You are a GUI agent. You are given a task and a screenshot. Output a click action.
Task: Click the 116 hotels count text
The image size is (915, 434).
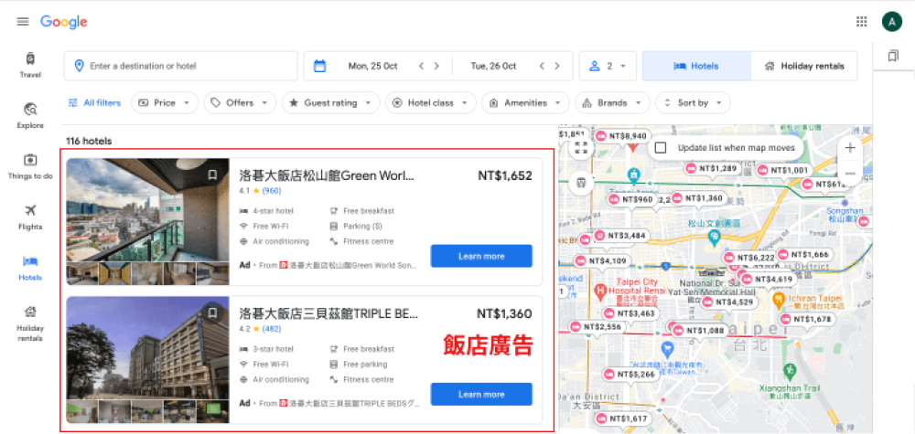click(x=89, y=141)
